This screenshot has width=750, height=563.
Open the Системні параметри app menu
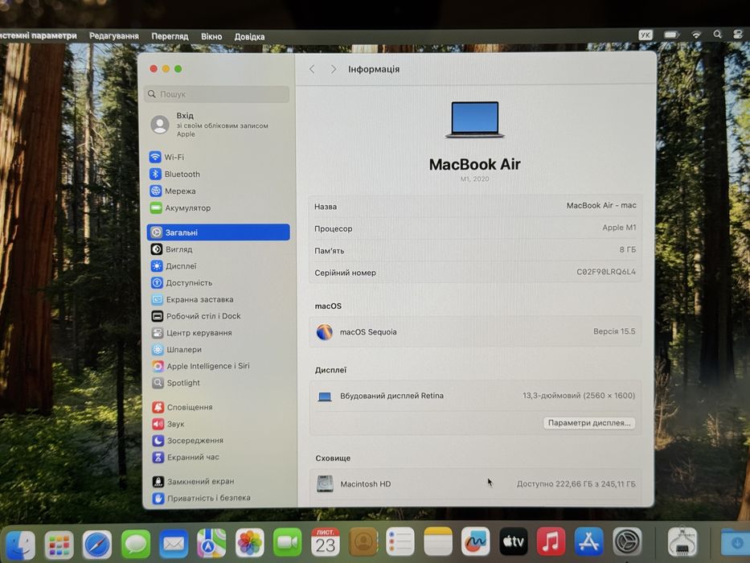tap(39, 36)
